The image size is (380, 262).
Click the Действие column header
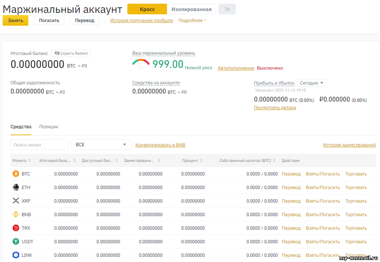click(291, 161)
